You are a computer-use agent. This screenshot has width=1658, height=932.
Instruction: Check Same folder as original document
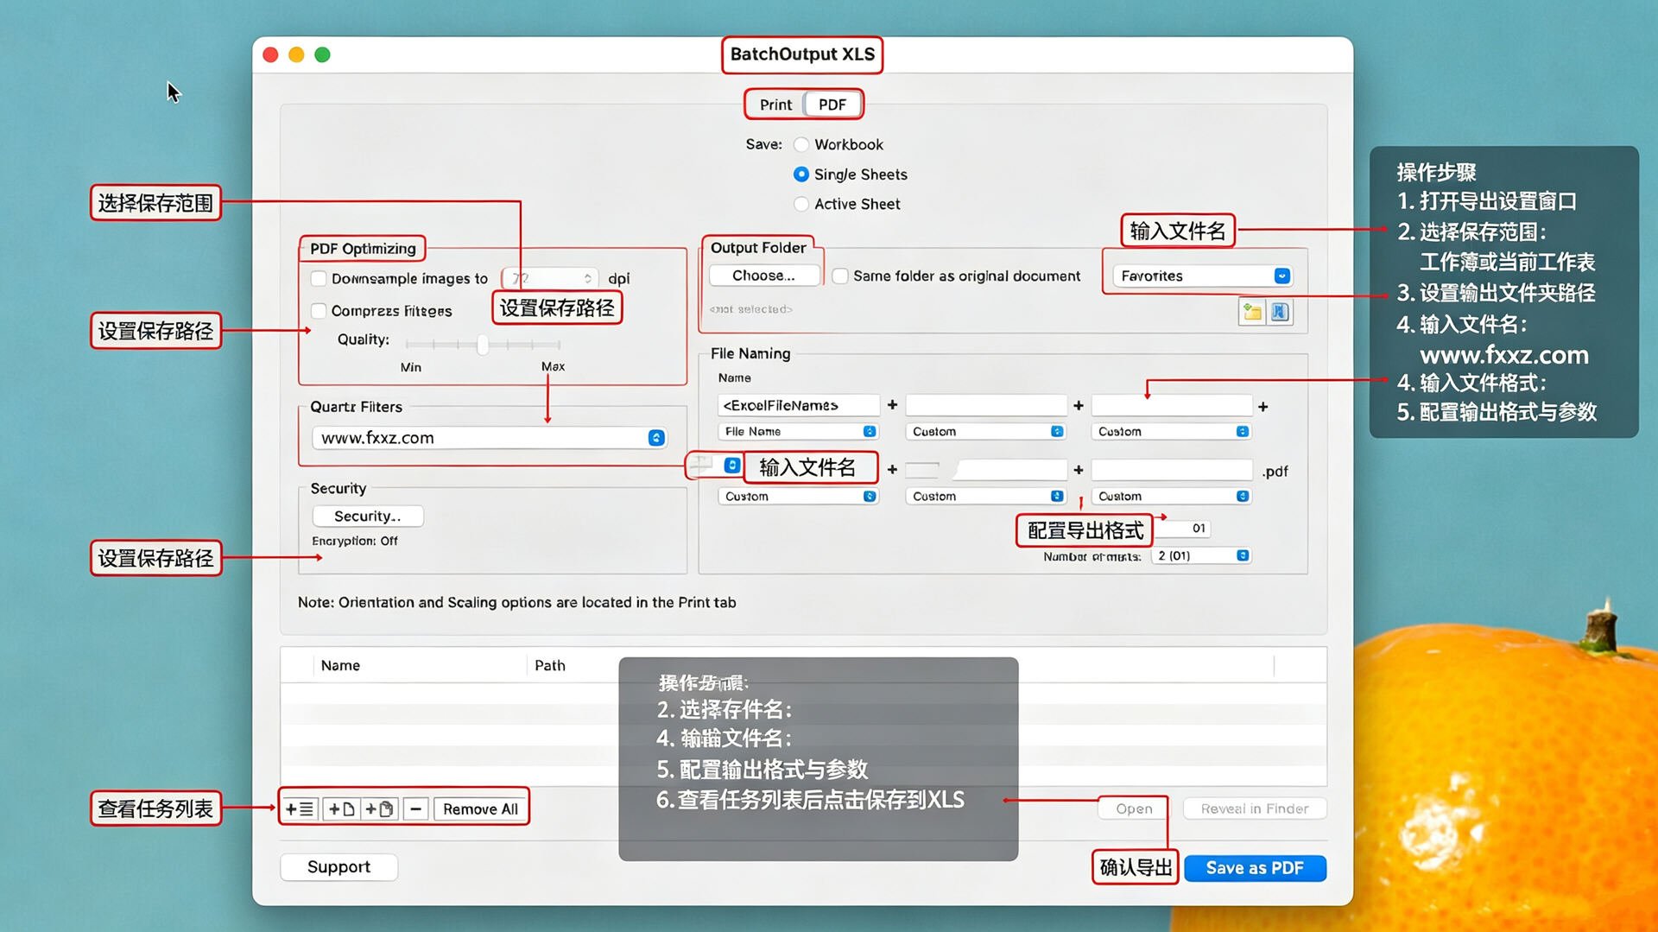[839, 276]
